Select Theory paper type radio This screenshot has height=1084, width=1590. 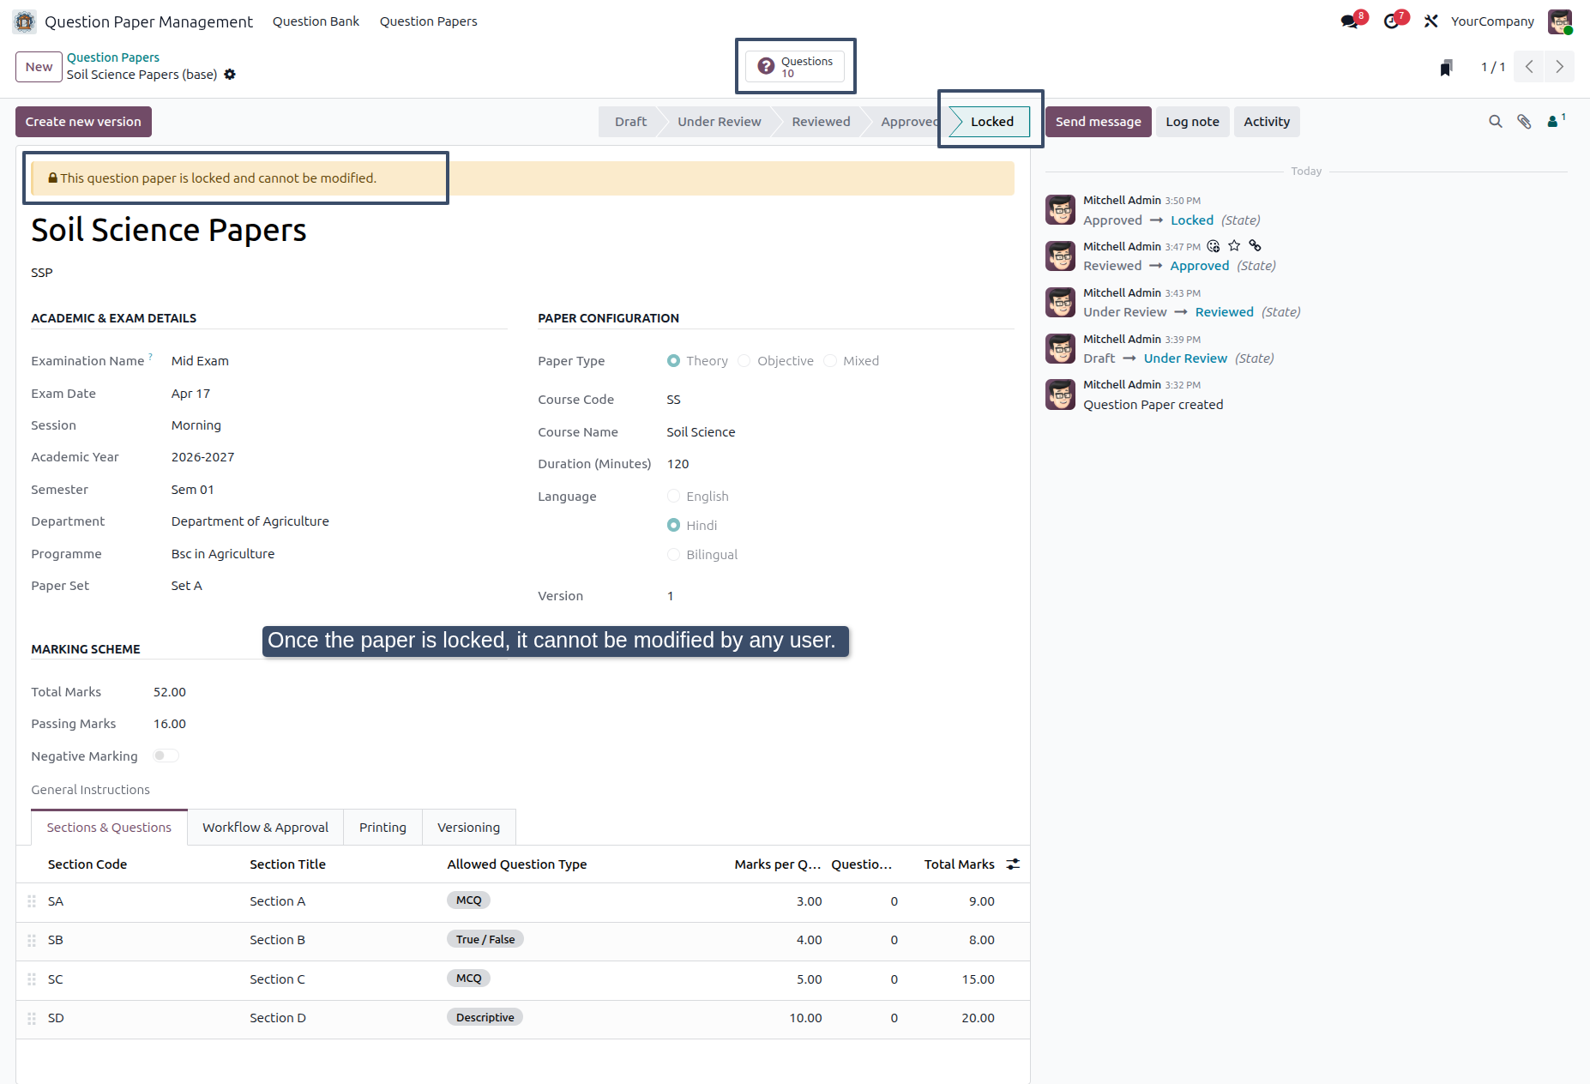[673, 361]
